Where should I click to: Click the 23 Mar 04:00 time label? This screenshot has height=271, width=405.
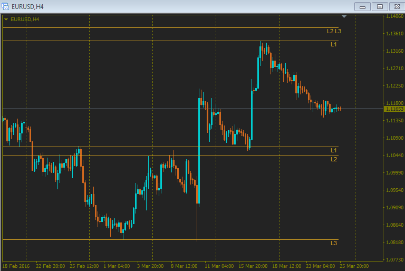click(321, 266)
